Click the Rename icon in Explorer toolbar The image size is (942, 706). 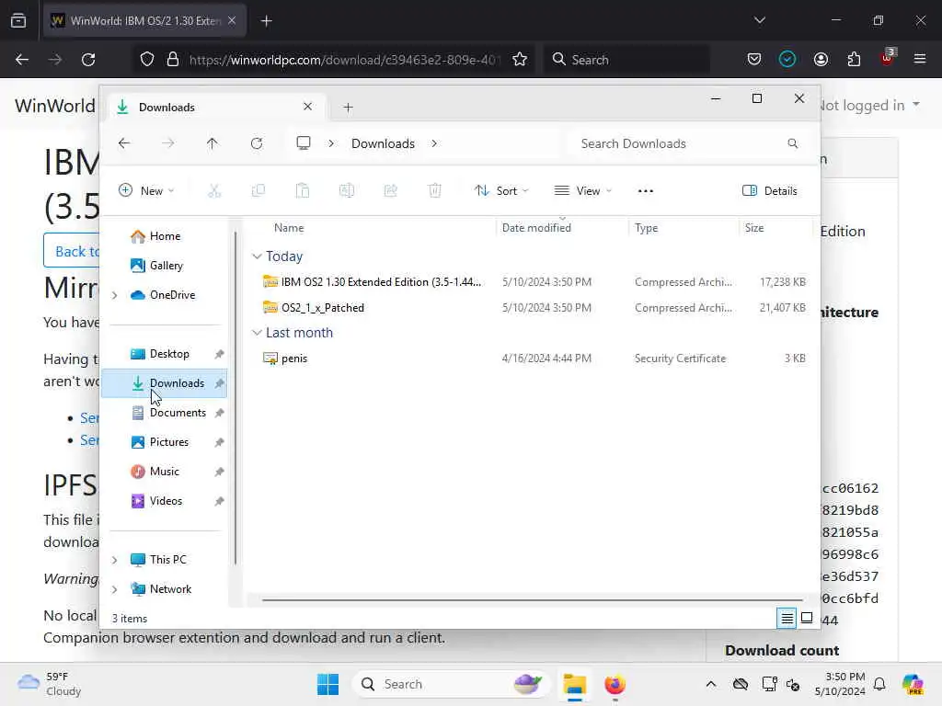(347, 191)
